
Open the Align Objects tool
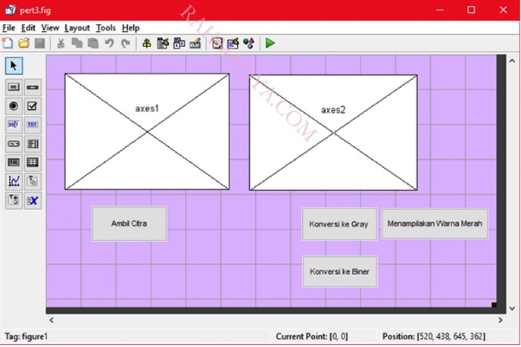(147, 43)
